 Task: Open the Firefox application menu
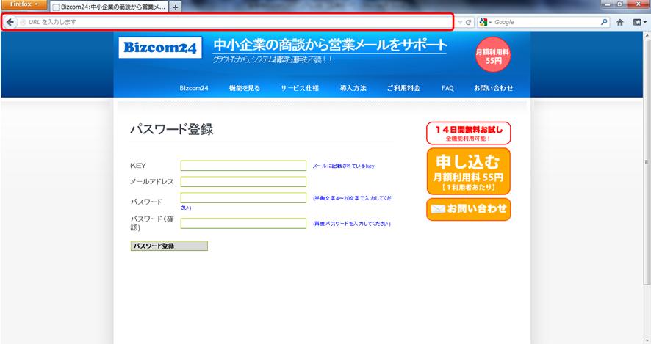point(24,4)
